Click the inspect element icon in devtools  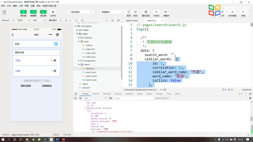(x=76, y=94)
